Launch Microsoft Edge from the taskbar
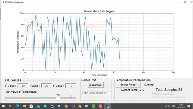 point(17,106)
